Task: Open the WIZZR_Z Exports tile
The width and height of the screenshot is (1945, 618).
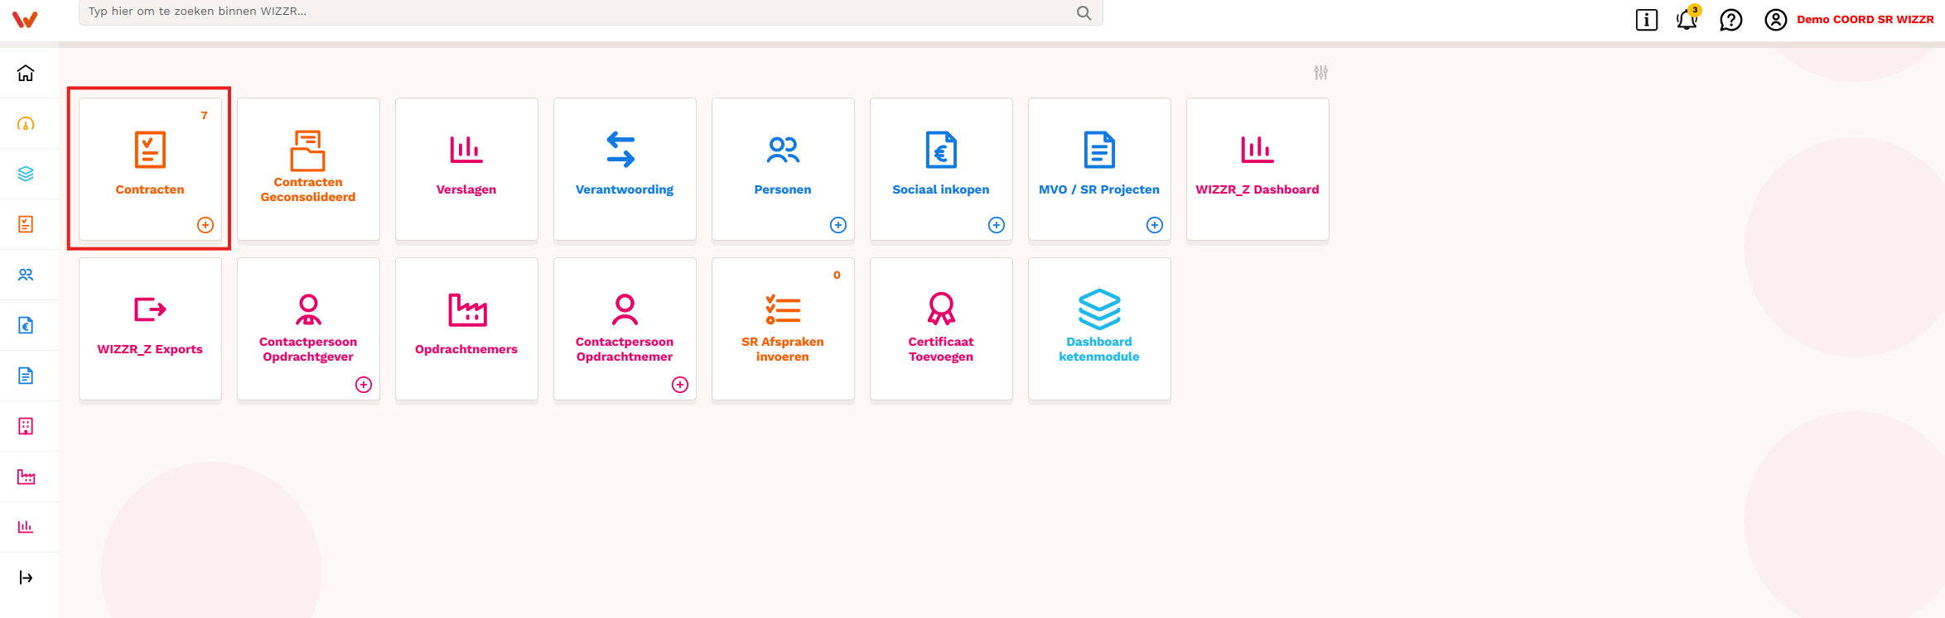Action: point(150,329)
